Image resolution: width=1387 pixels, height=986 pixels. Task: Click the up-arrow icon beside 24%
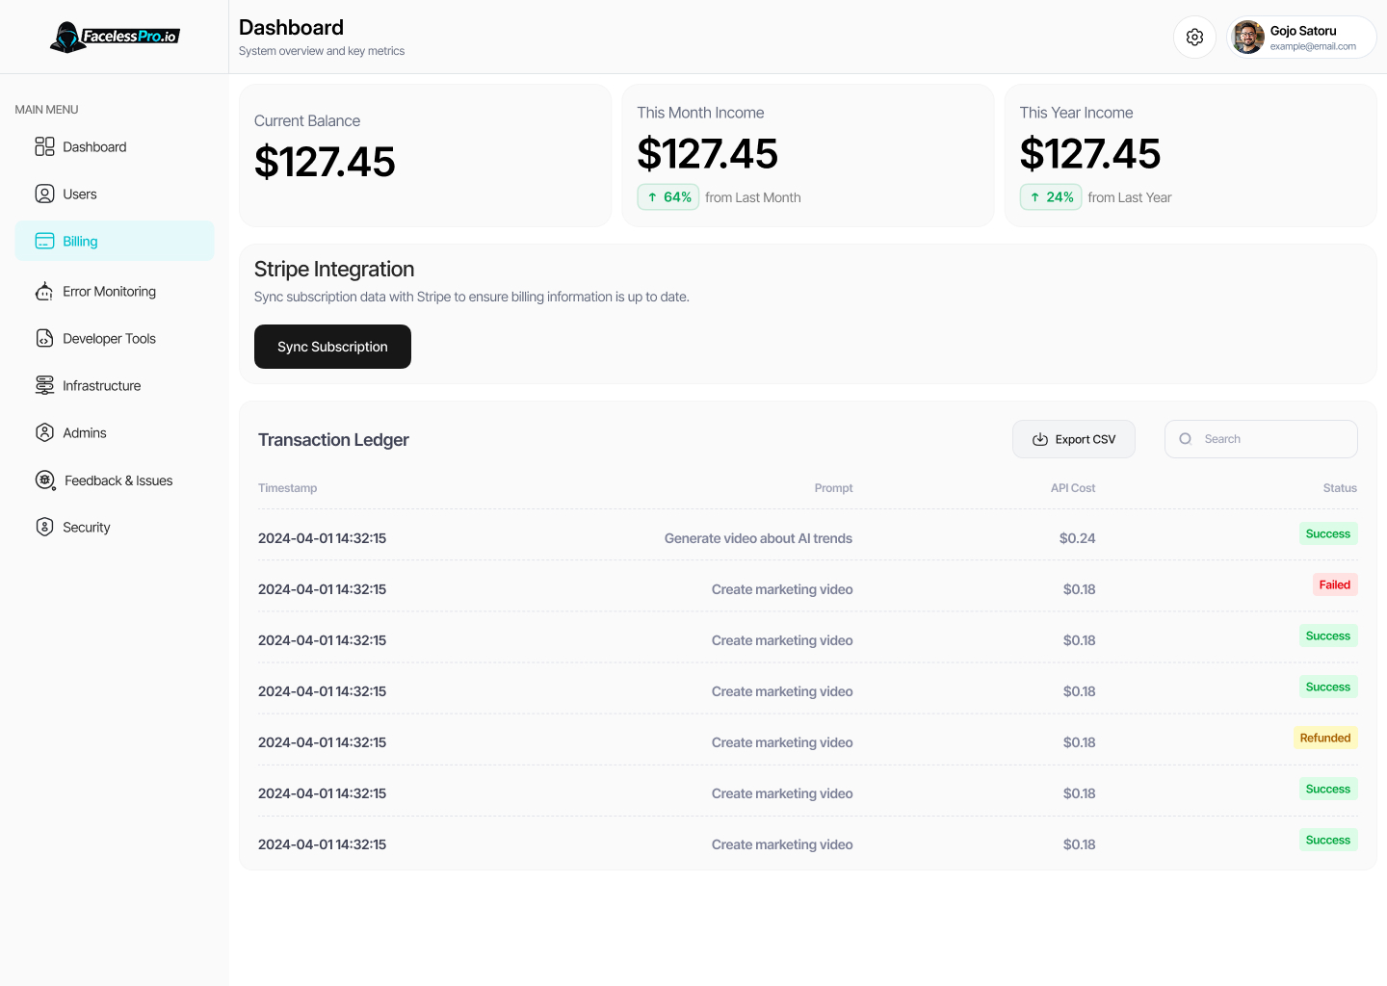click(x=1035, y=197)
